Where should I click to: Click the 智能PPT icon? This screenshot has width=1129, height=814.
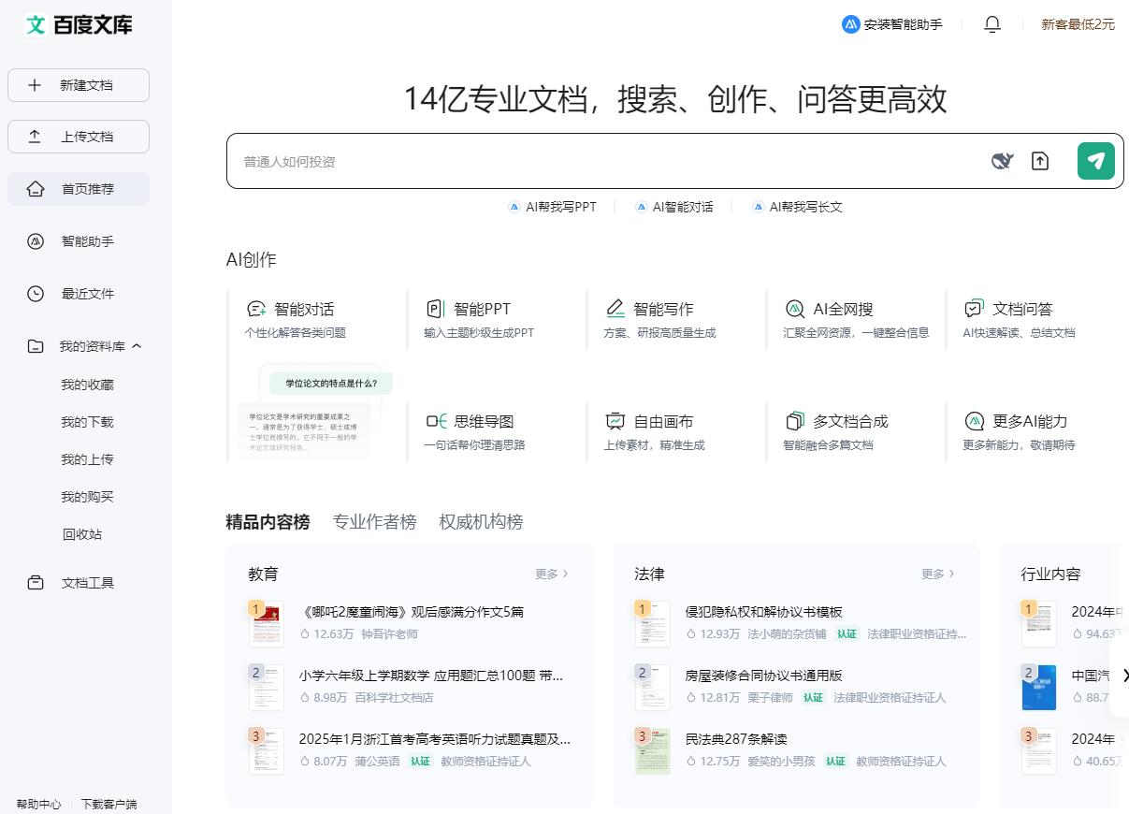435,309
